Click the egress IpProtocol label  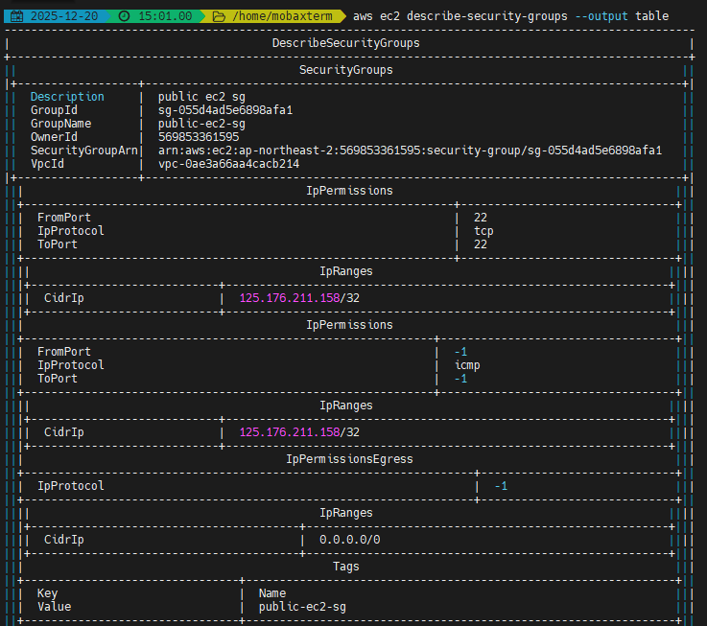[70, 486]
